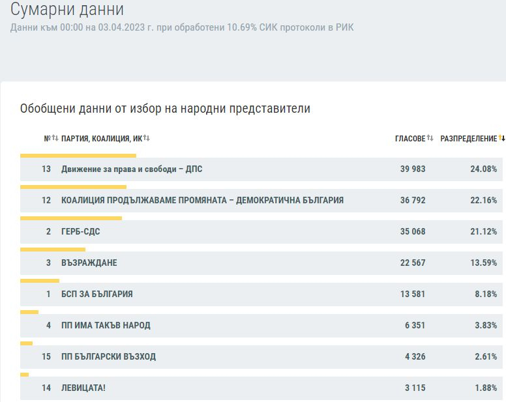Screen dimensions: 506x402
Task: Click the votes value 39 983
Action: pyautogui.click(x=413, y=169)
